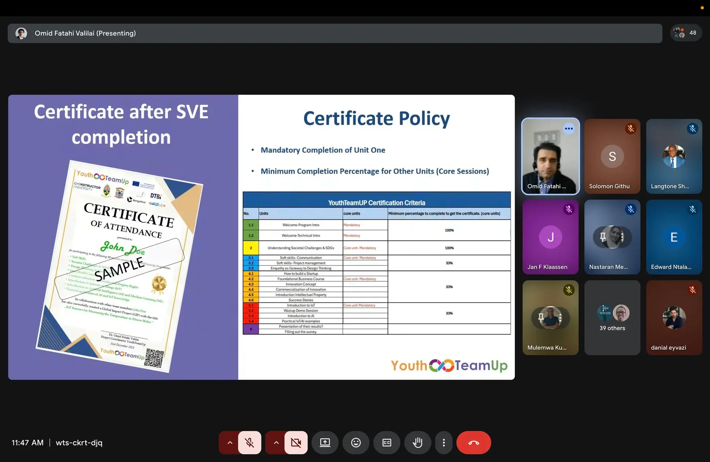This screenshot has width=710, height=462.
Task: Toggle camera on or off
Action: (x=296, y=442)
